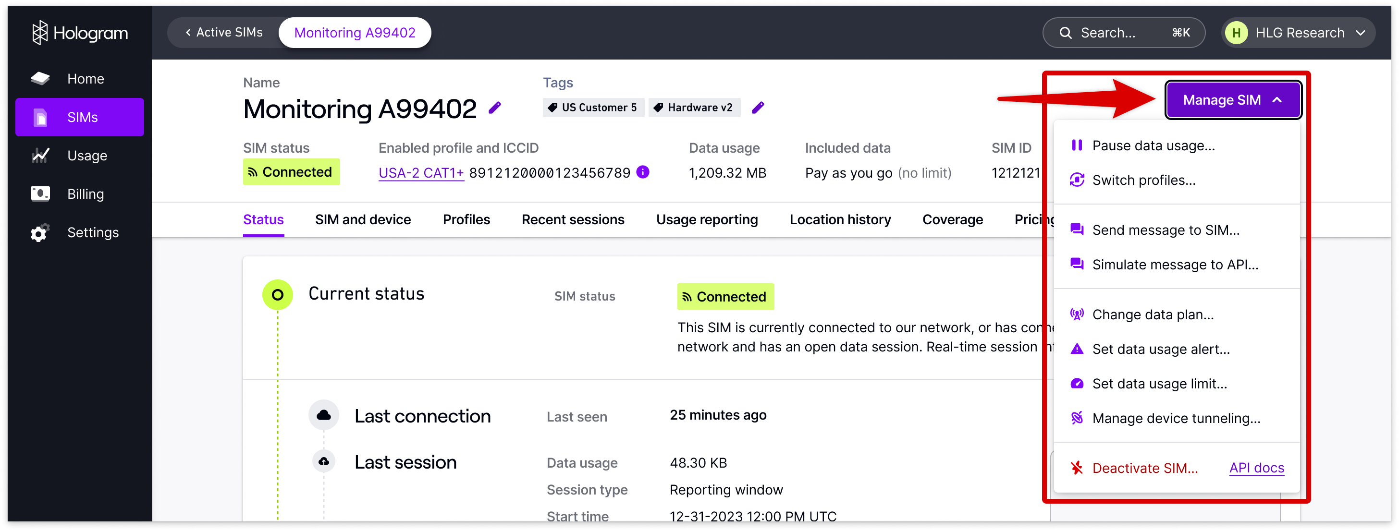
Task: Open Home from the sidebar
Action: pyautogui.click(x=80, y=79)
